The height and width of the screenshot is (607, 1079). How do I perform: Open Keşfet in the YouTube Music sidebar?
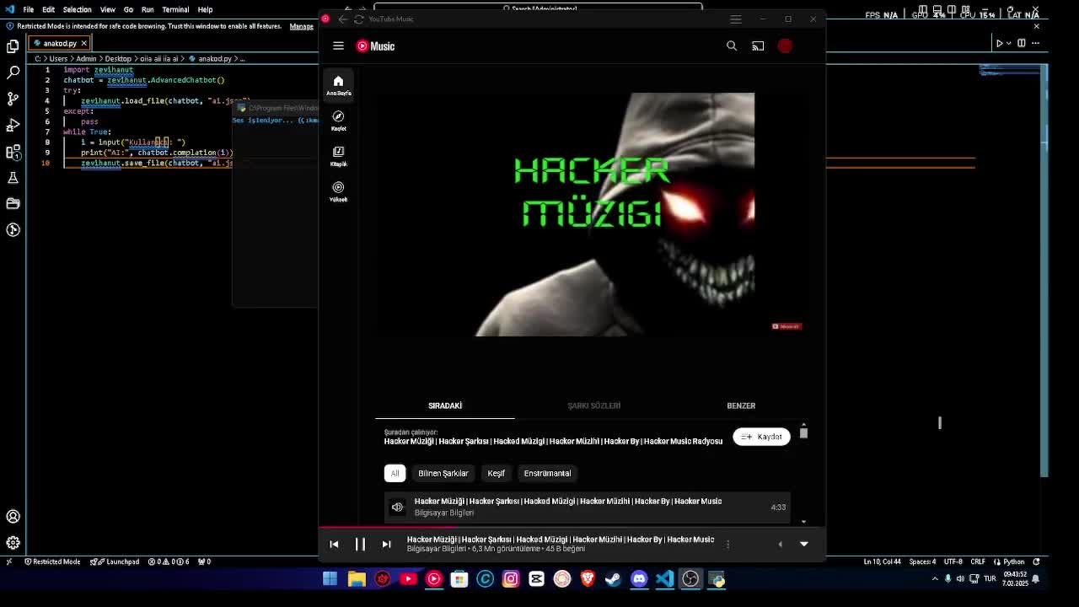coord(338,121)
